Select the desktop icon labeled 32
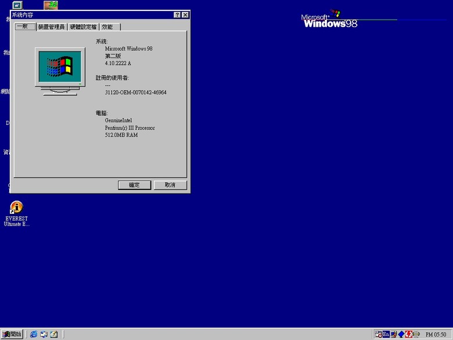 pyautogui.click(x=51, y=5)
